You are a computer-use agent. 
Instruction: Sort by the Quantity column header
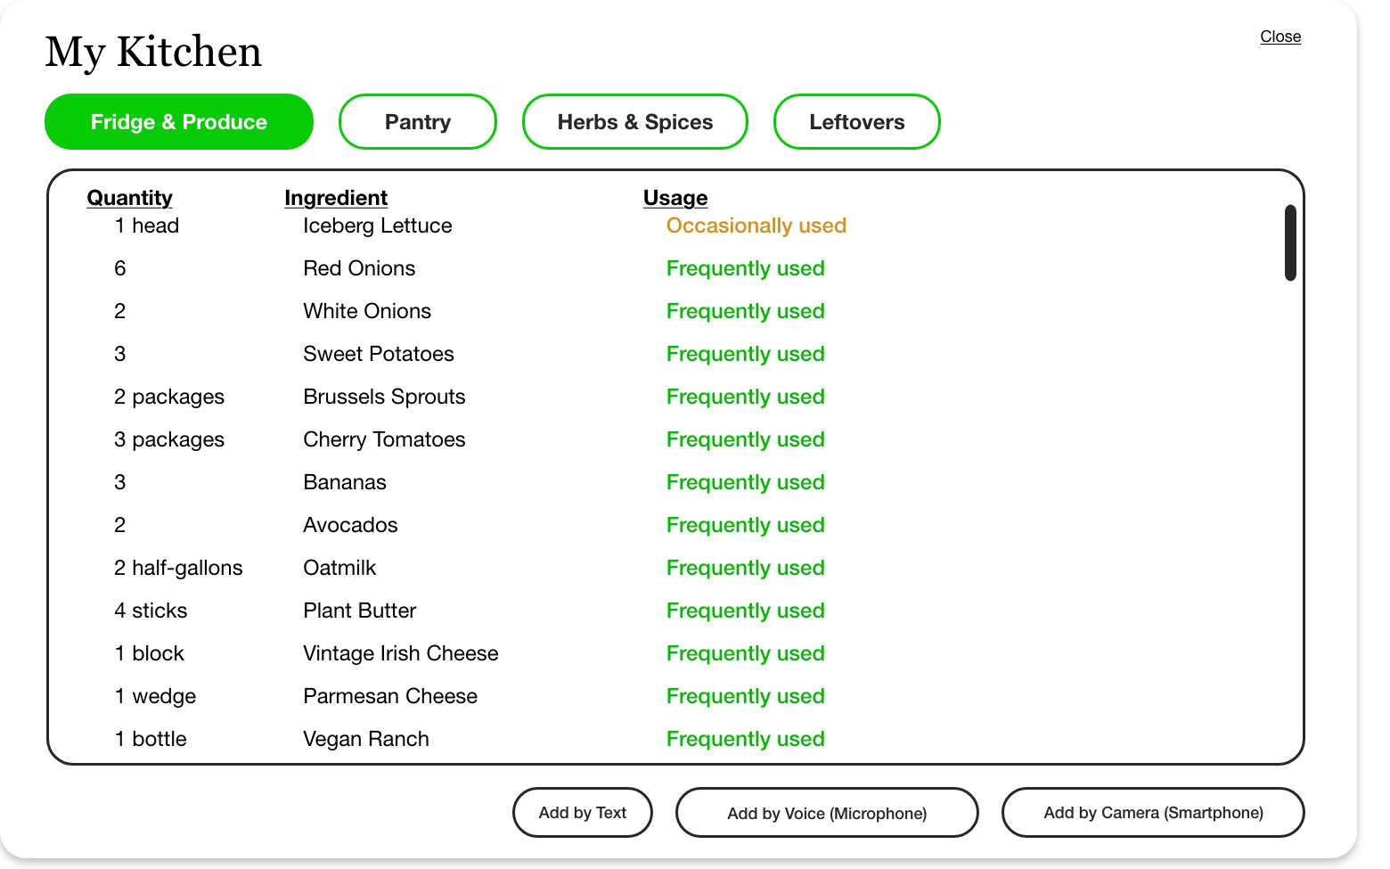(x=129, y=198)
